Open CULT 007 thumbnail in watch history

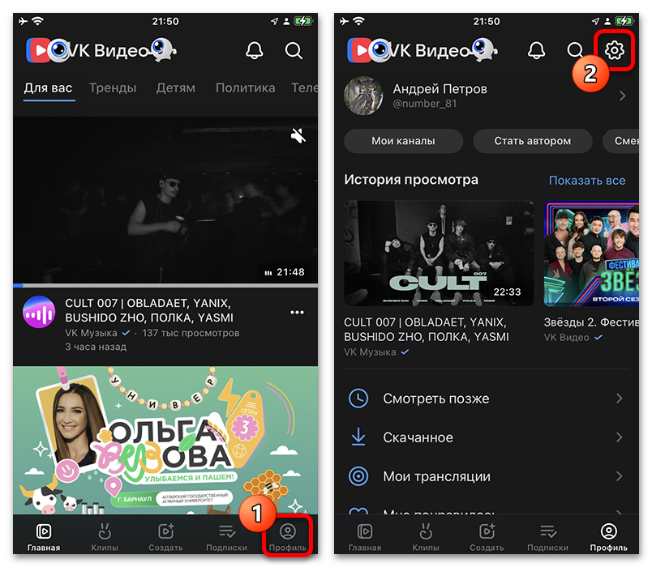[x=439, y=254]
